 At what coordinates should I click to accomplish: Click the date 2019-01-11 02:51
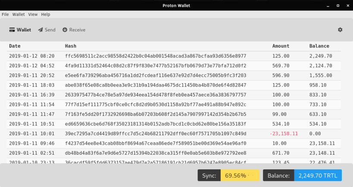tap(32, 153)
